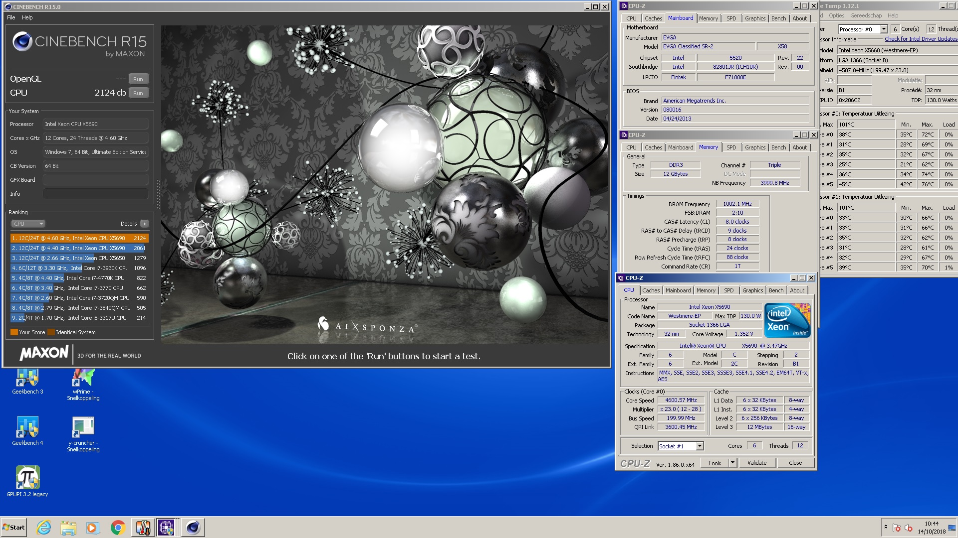
Task: Open the Cinebench Help menu
Action: click(x=27, y=17)
